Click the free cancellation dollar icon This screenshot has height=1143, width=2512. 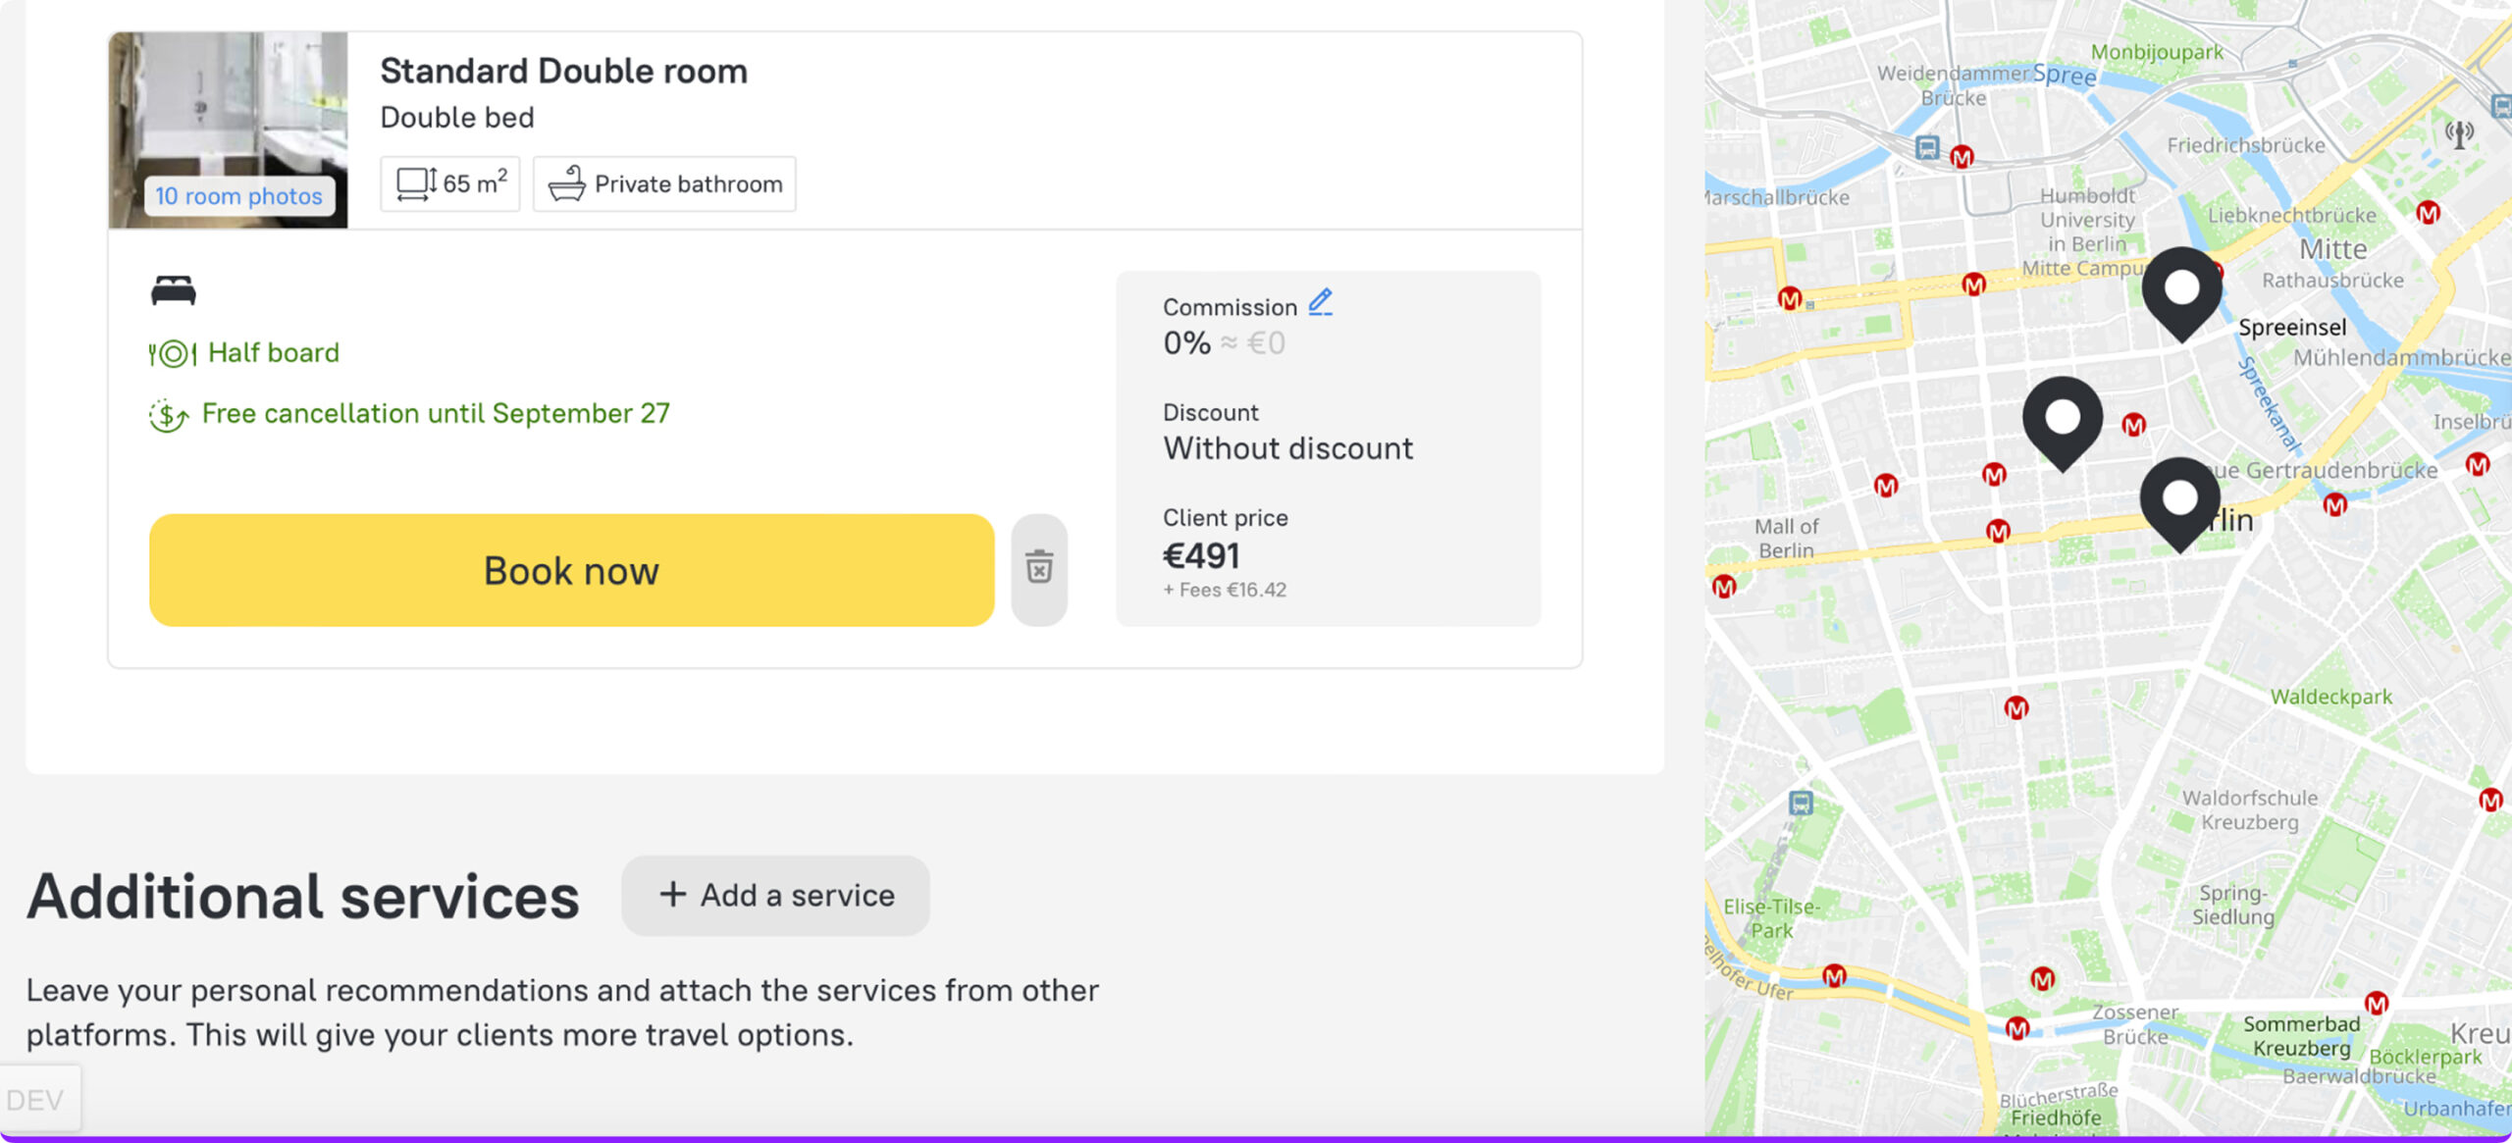(168, 415)
